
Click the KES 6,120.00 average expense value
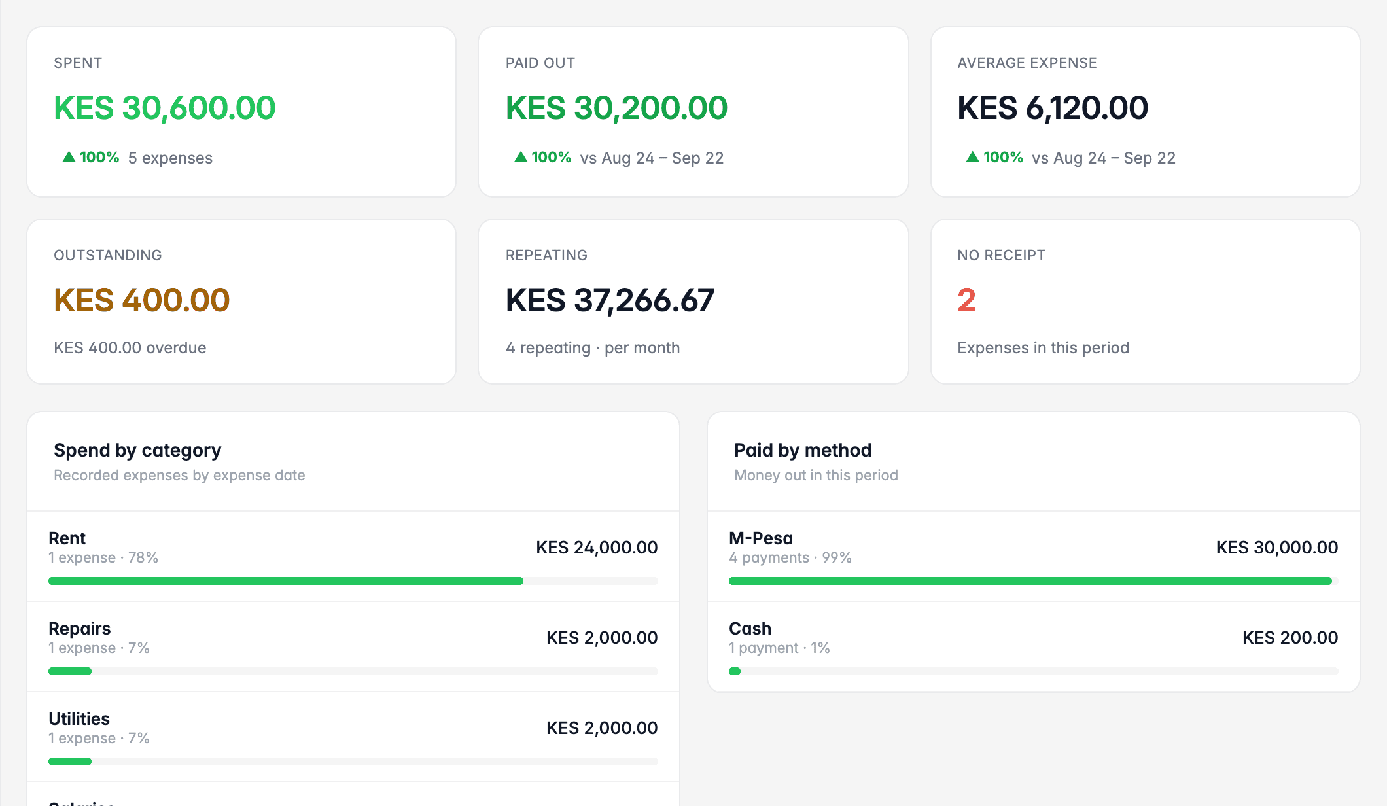(x=1053, y=108)
